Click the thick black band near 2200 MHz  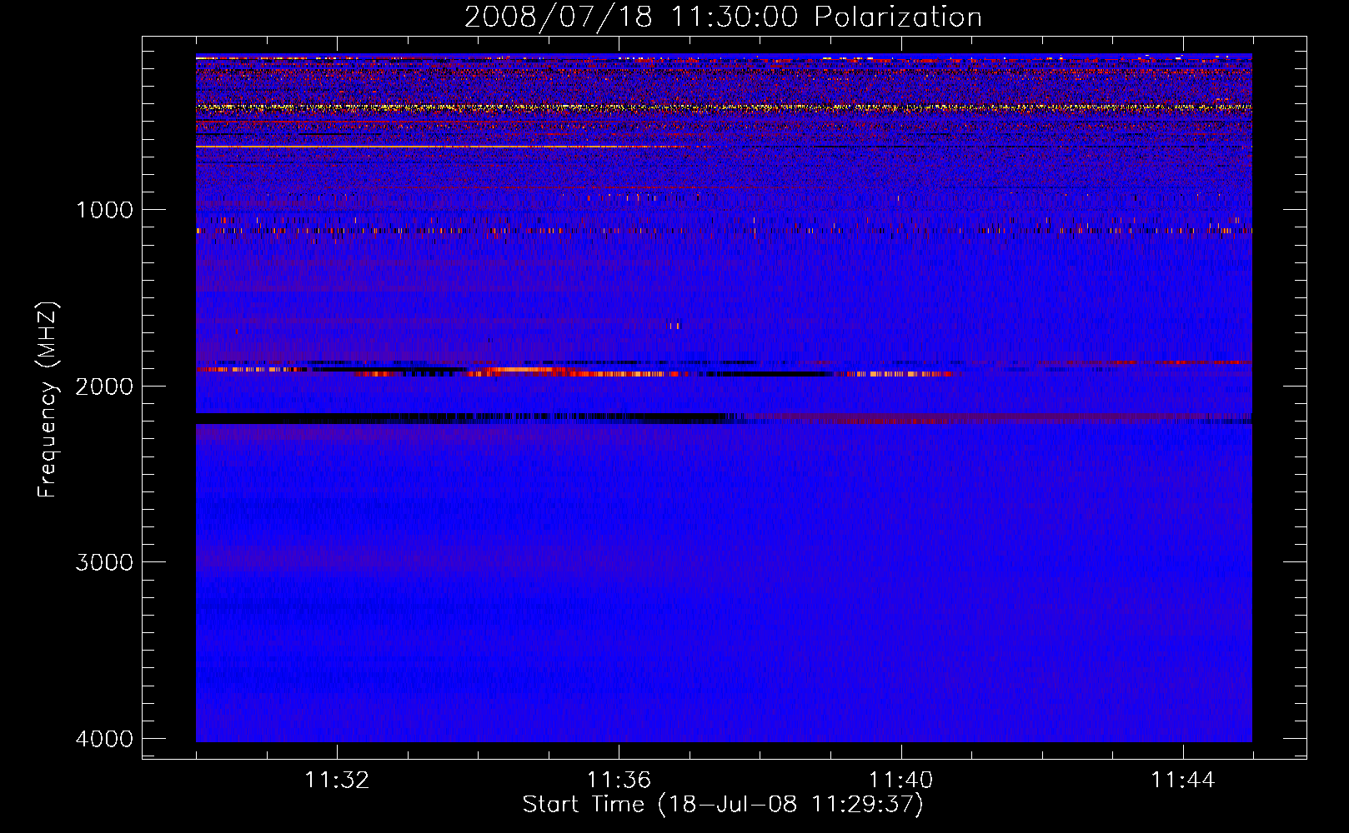click(x=467, y=418)
